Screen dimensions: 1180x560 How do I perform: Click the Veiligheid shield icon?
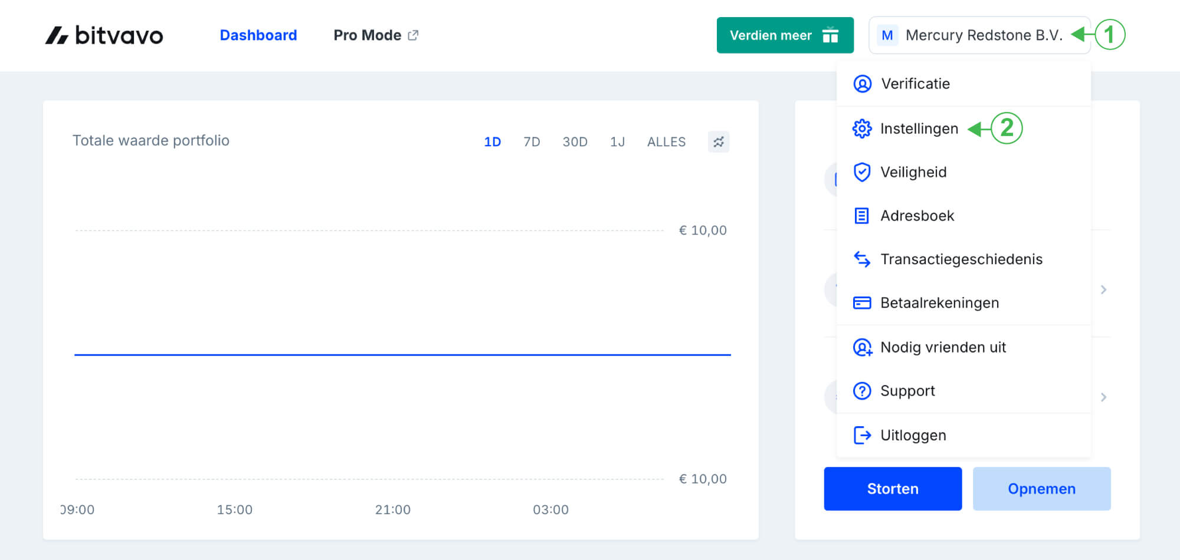coord(862,172)
